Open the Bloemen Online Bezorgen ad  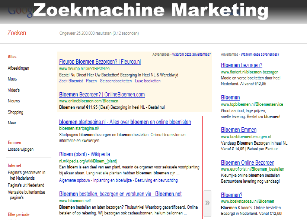[x=248, y=162]
